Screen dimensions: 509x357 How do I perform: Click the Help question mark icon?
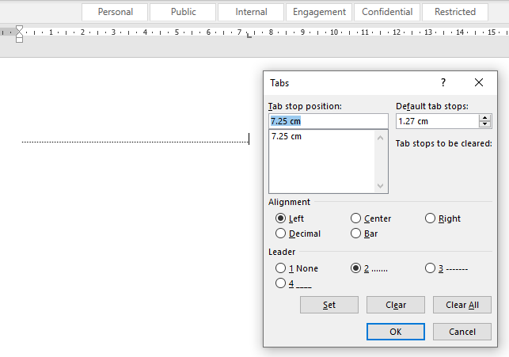[x=443, y=82]
